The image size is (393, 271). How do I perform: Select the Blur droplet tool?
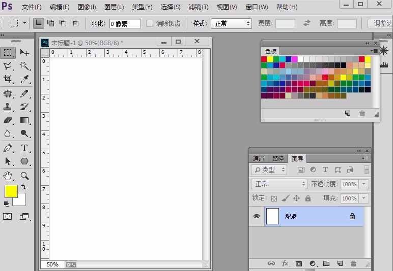coord(8,133)
